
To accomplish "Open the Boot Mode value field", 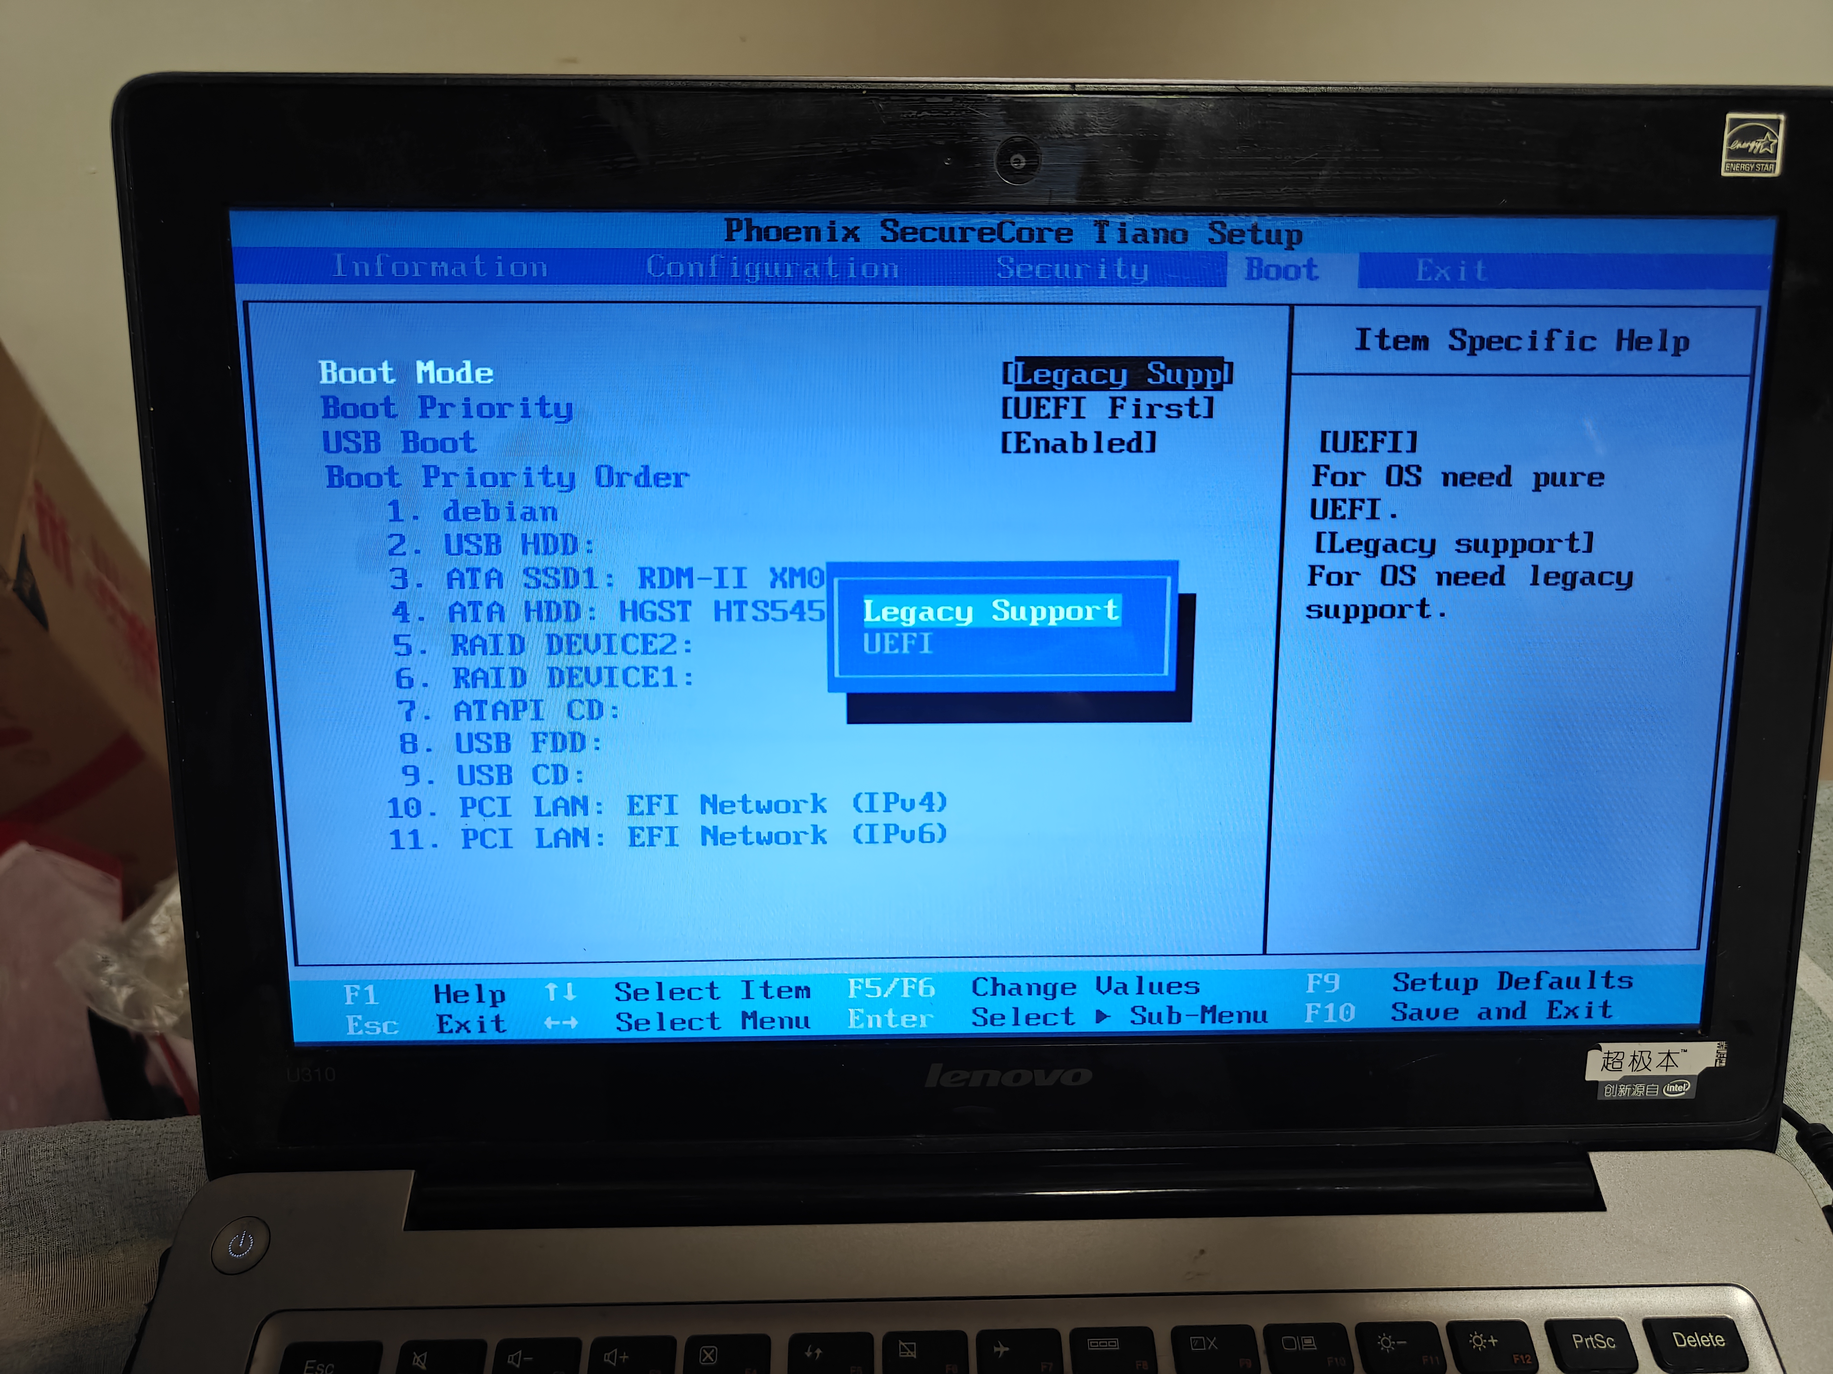I will 1117,374.
